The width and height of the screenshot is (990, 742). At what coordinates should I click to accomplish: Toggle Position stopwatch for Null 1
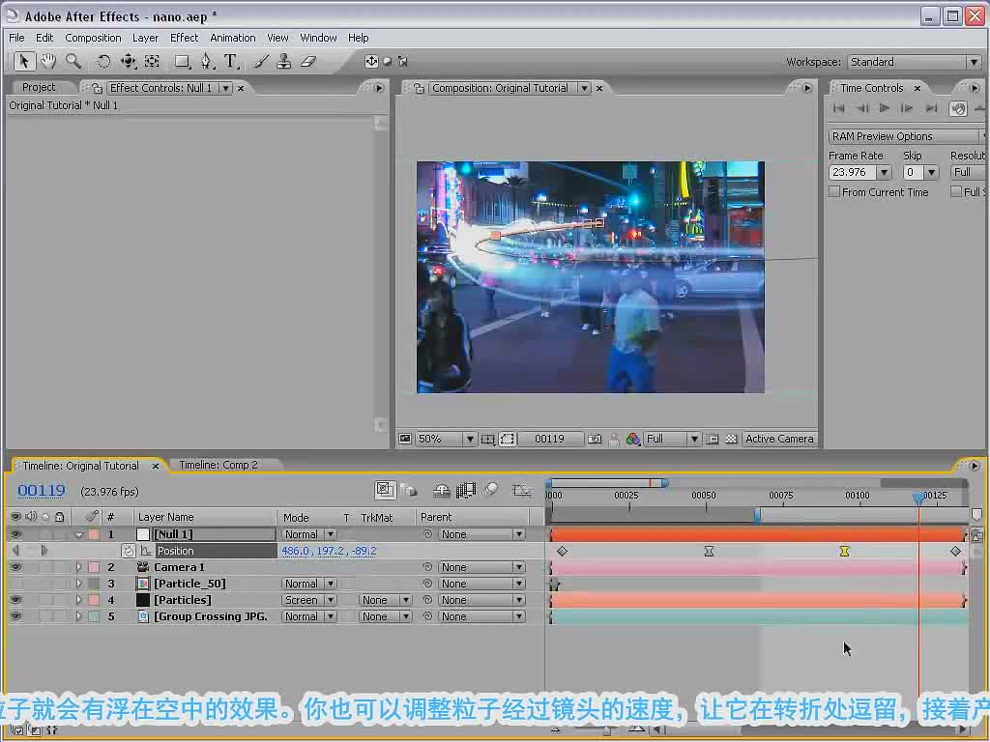coord(129,551)
